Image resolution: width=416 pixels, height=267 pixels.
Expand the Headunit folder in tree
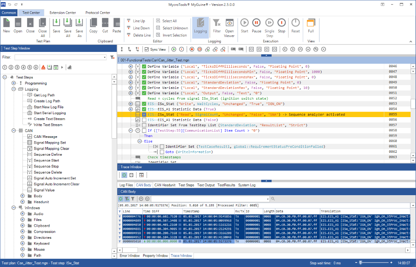coord(22,202)
